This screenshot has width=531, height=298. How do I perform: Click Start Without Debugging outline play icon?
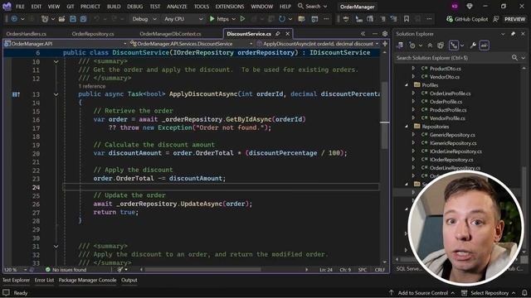pyautogui.click(x=242, y=19)
